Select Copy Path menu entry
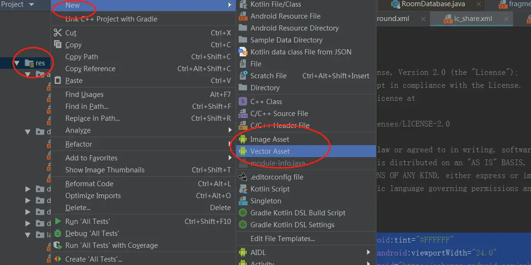Screen dimensions: 531x265 143,57
